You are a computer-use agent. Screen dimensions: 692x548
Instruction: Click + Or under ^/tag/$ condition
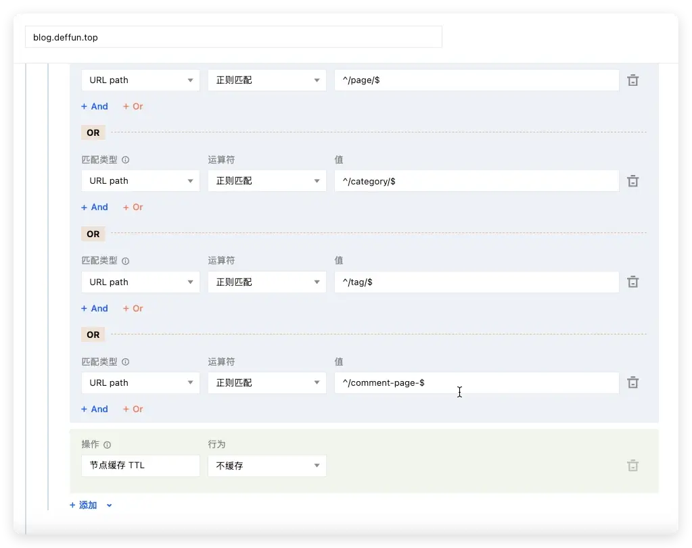(133, 308)
